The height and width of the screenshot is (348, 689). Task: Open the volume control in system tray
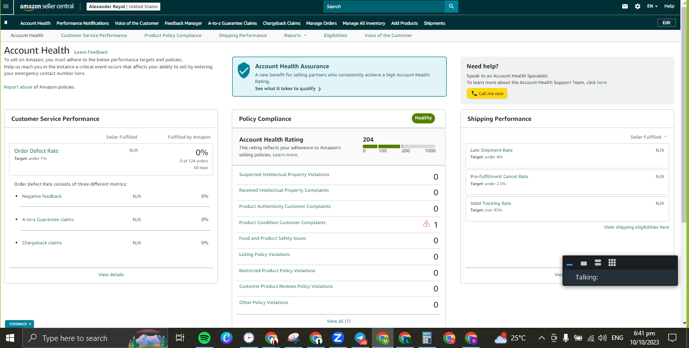[602, 338]
